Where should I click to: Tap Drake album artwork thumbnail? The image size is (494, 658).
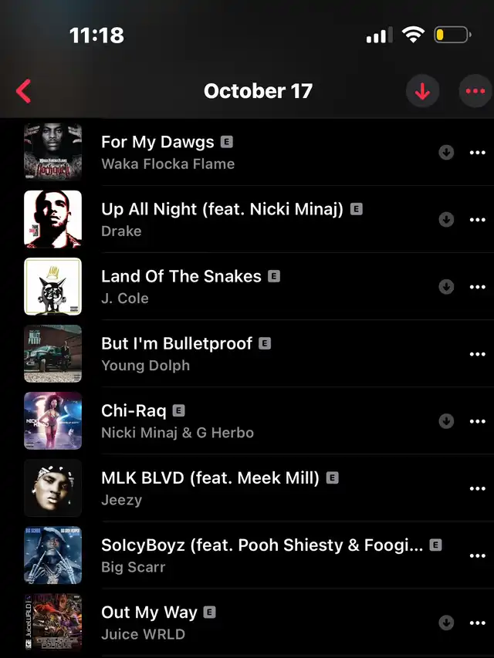point(53,220)
